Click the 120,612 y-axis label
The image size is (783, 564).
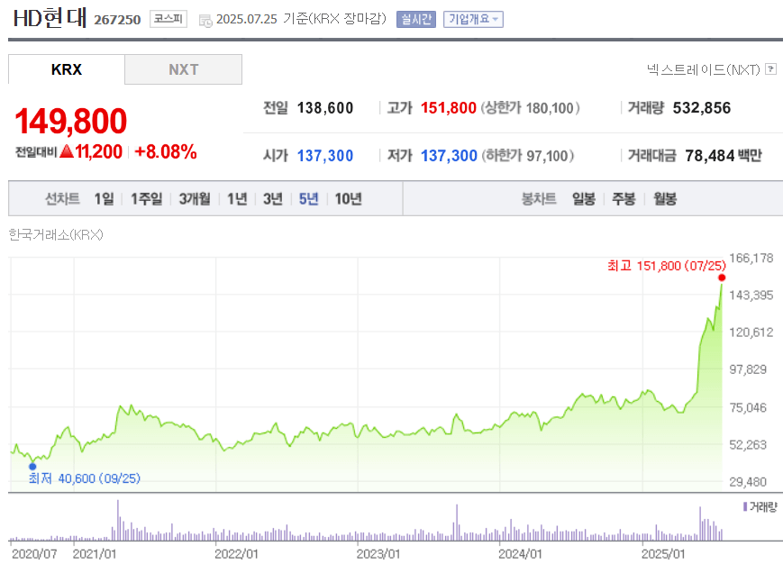tap(751, 332)
